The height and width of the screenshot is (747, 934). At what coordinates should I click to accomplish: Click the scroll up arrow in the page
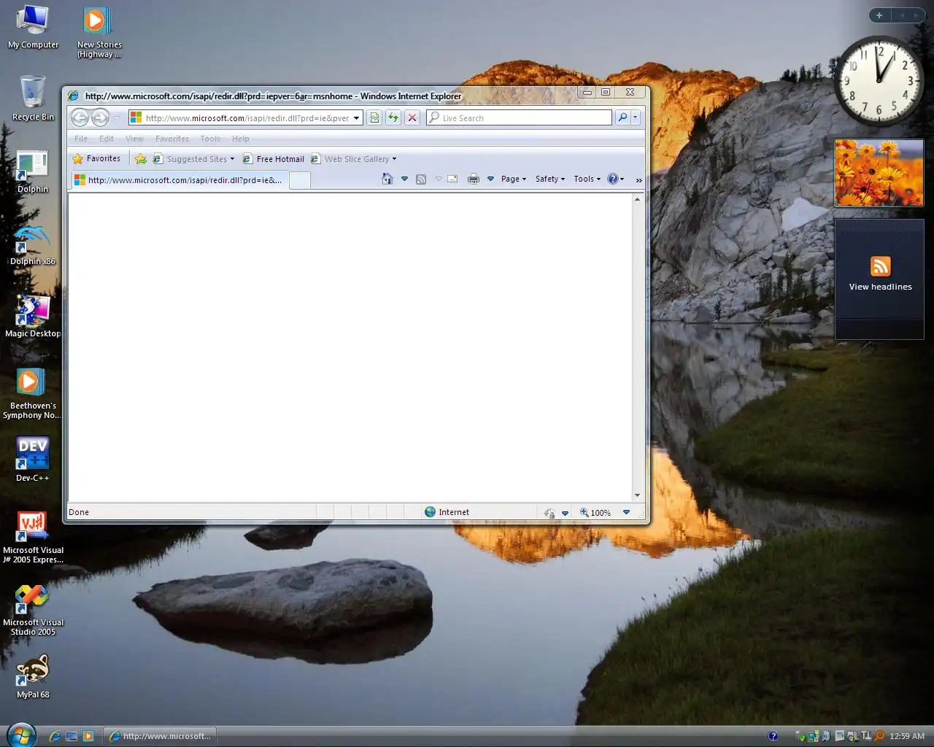637,199
